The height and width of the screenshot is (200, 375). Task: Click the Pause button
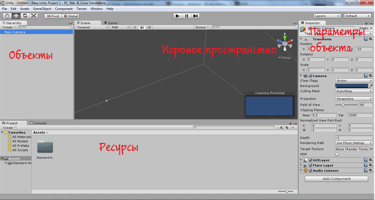187,16
